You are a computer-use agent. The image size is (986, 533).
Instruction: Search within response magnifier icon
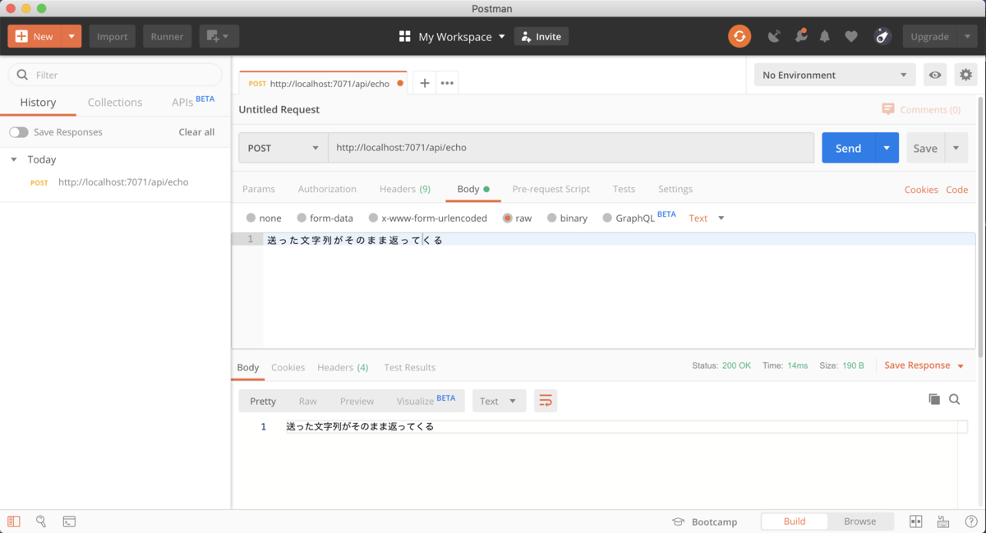pos(955,399)
